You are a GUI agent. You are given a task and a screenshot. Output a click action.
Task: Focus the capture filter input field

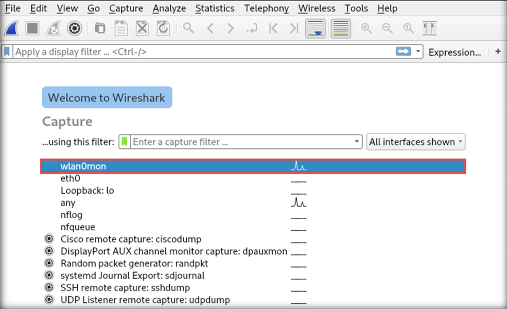point(241,142)
